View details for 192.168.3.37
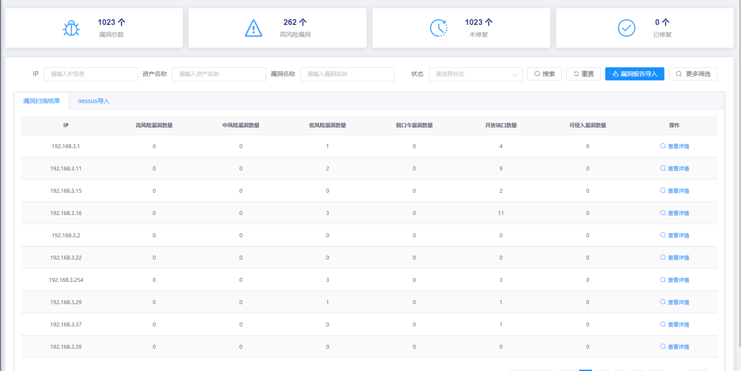This screenshot has height=371, width=741. coord(674,325)
